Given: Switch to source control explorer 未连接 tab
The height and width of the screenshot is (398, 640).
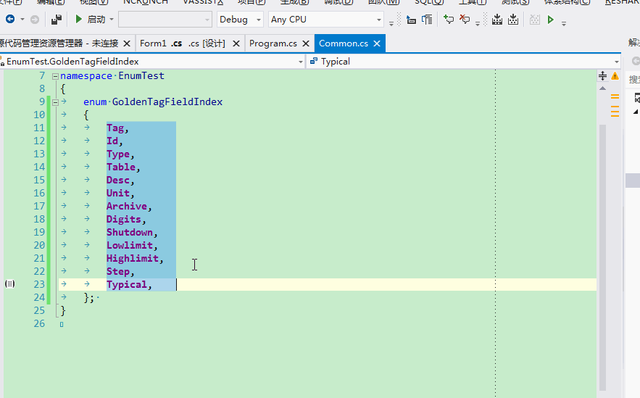Looking at the screenshot, I should click(x=59, y=43).
